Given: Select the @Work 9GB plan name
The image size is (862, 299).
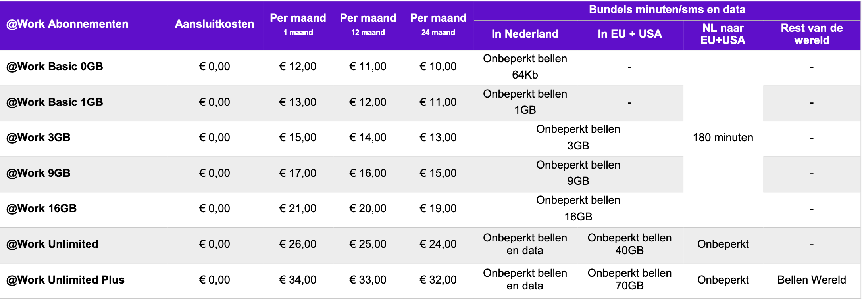Looking at the screenshot, I should pos(38,173).
